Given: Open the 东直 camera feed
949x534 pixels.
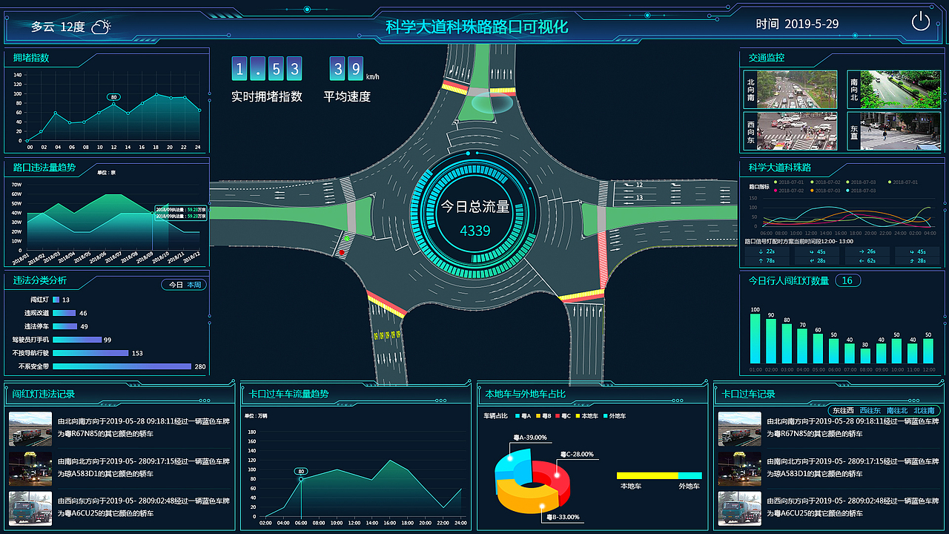Looking at the screenshot, I should click(x=893, y=131).
